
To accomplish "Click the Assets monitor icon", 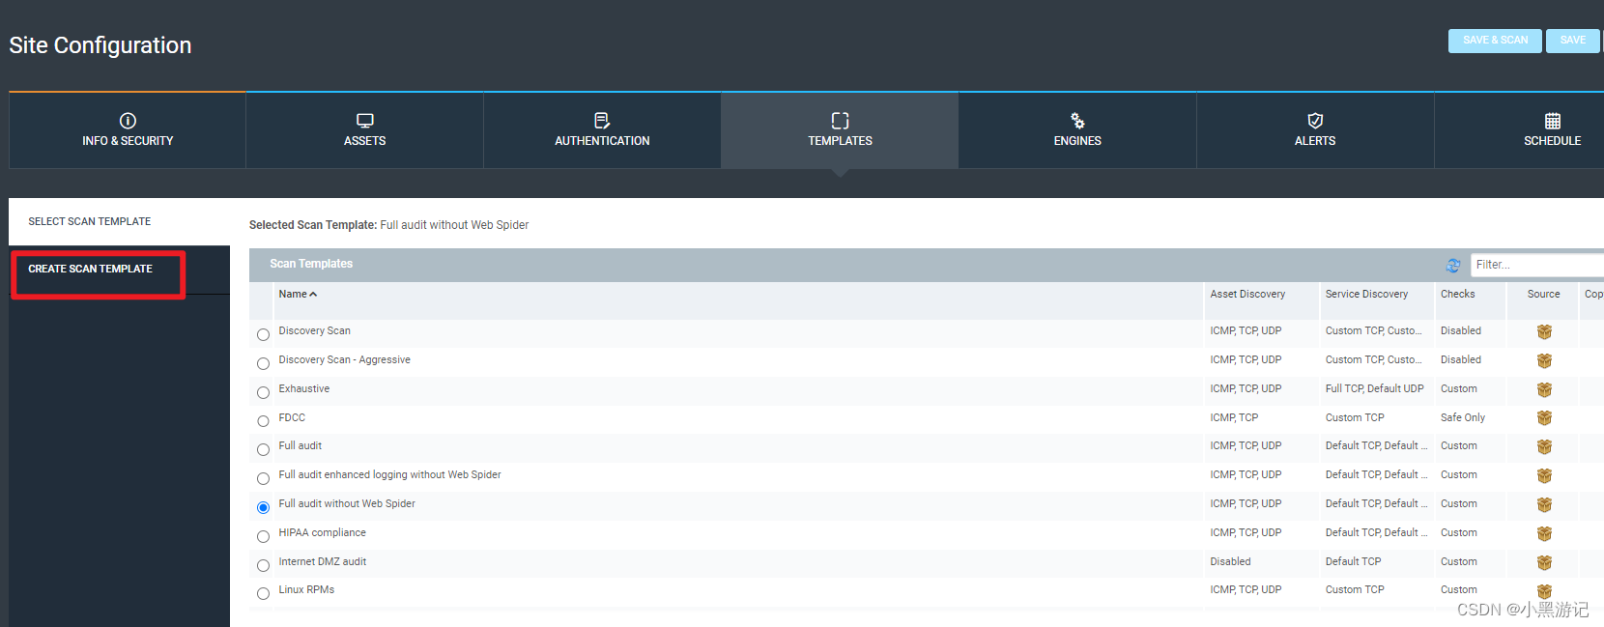I will (364, 121).
